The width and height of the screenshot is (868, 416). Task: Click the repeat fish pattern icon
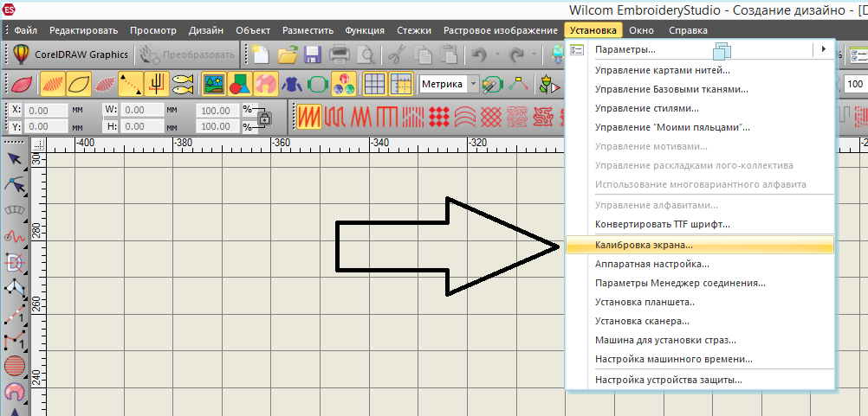point(183,84)
